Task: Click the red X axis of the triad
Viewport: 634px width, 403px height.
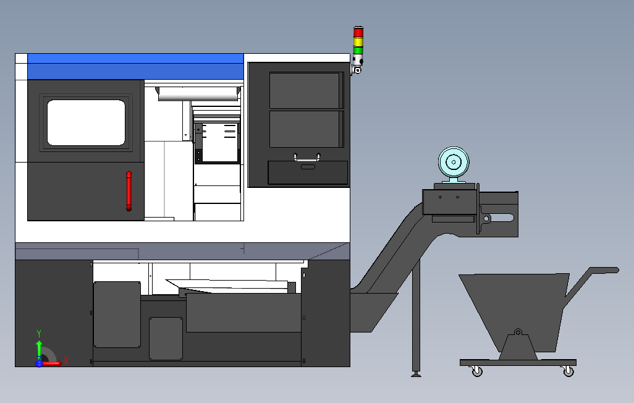Action: (x=53, y=363)
